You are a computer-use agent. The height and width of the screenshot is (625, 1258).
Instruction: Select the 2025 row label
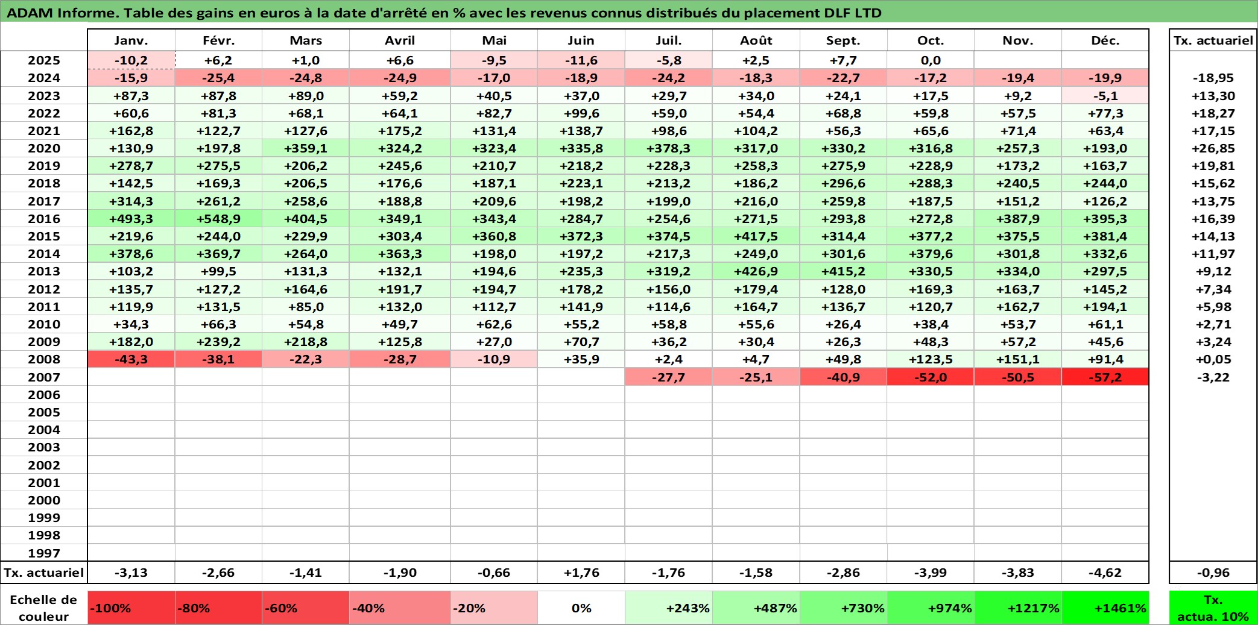coord(44,60)
